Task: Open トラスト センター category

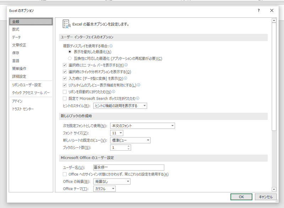Action: click(x=31, y=109)
